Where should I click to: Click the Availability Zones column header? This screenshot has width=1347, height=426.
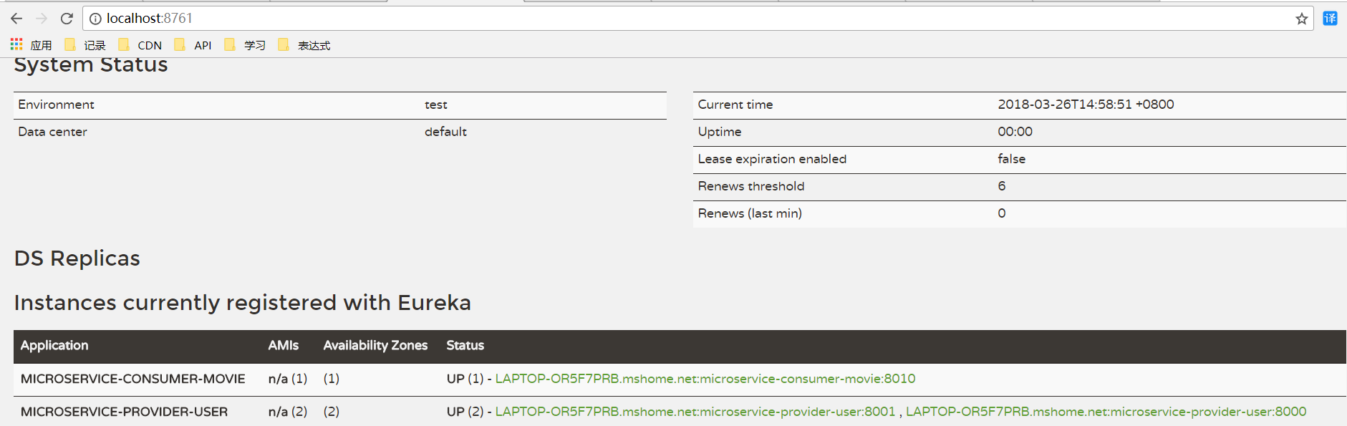[x=375, y=345]
